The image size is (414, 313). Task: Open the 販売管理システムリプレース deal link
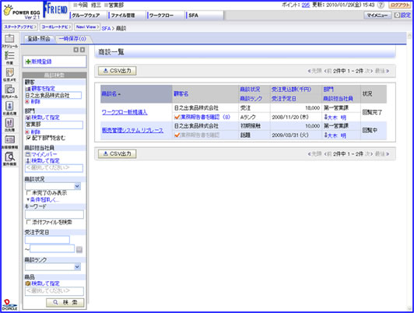[132, 130]
